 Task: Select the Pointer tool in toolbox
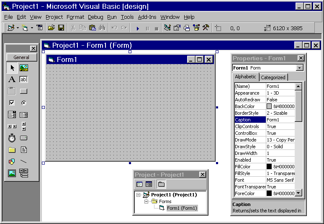[12, 68]
